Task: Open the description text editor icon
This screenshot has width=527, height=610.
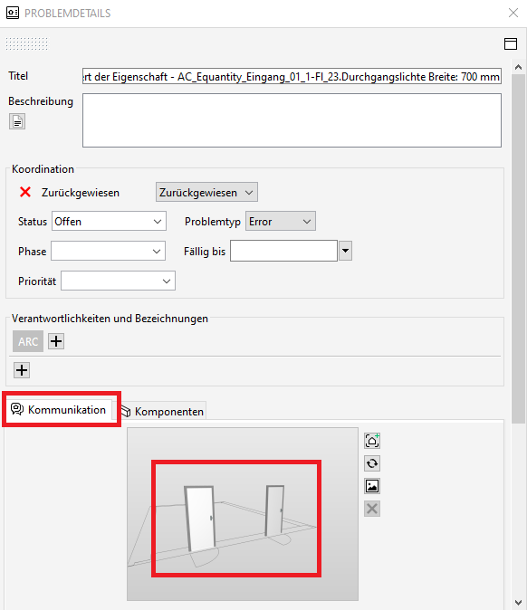Action: click(17, 121)
